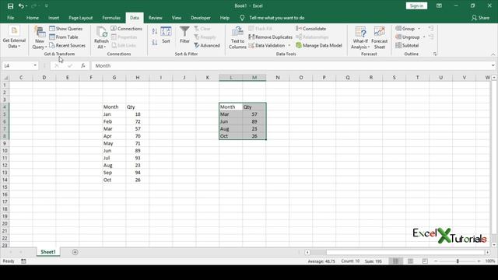Click the Sign in button
Image resolution: width=498 pixels, height=280 pixels.
pos(416,6)
